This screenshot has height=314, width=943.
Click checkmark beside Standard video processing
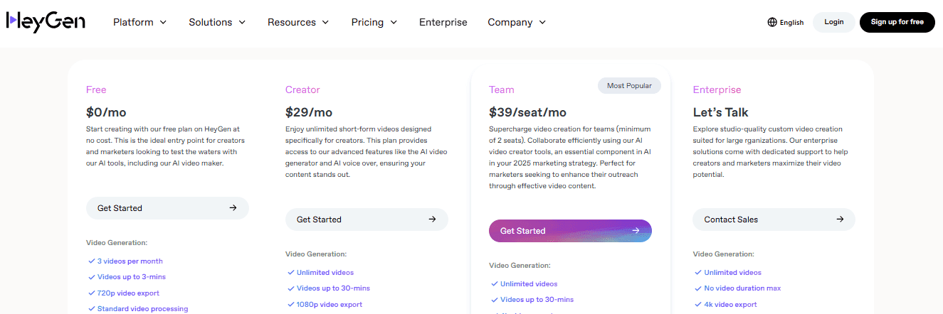click(x=91, y=309)
